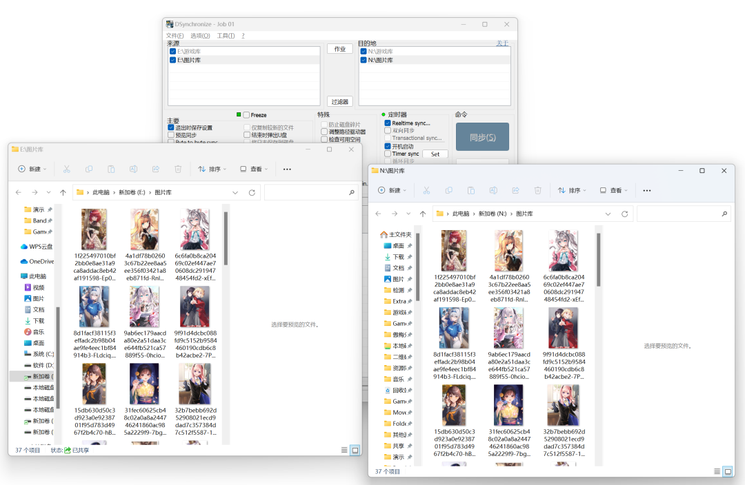Open three-dot more menu in N:\图片库 window
Viewport: 745px width, 485px height.
click(646, 190)
